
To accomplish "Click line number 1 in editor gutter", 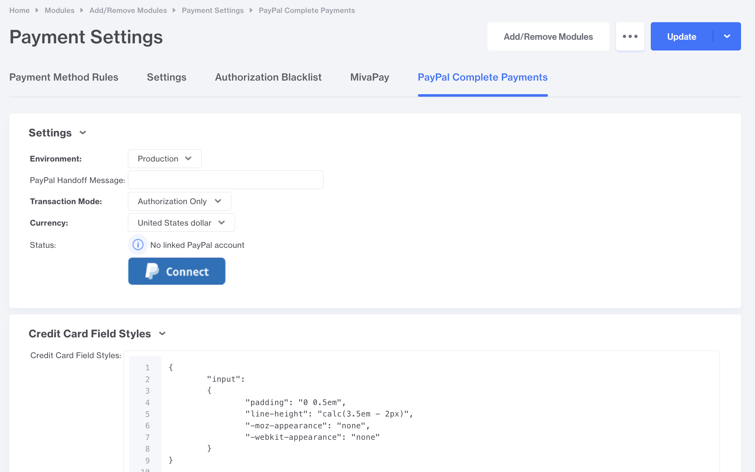I will [x=148, y=368].
